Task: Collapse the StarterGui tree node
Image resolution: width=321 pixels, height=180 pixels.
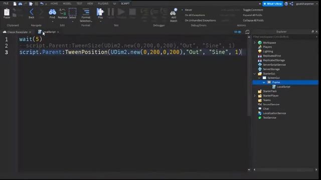Action: point(255,73)
